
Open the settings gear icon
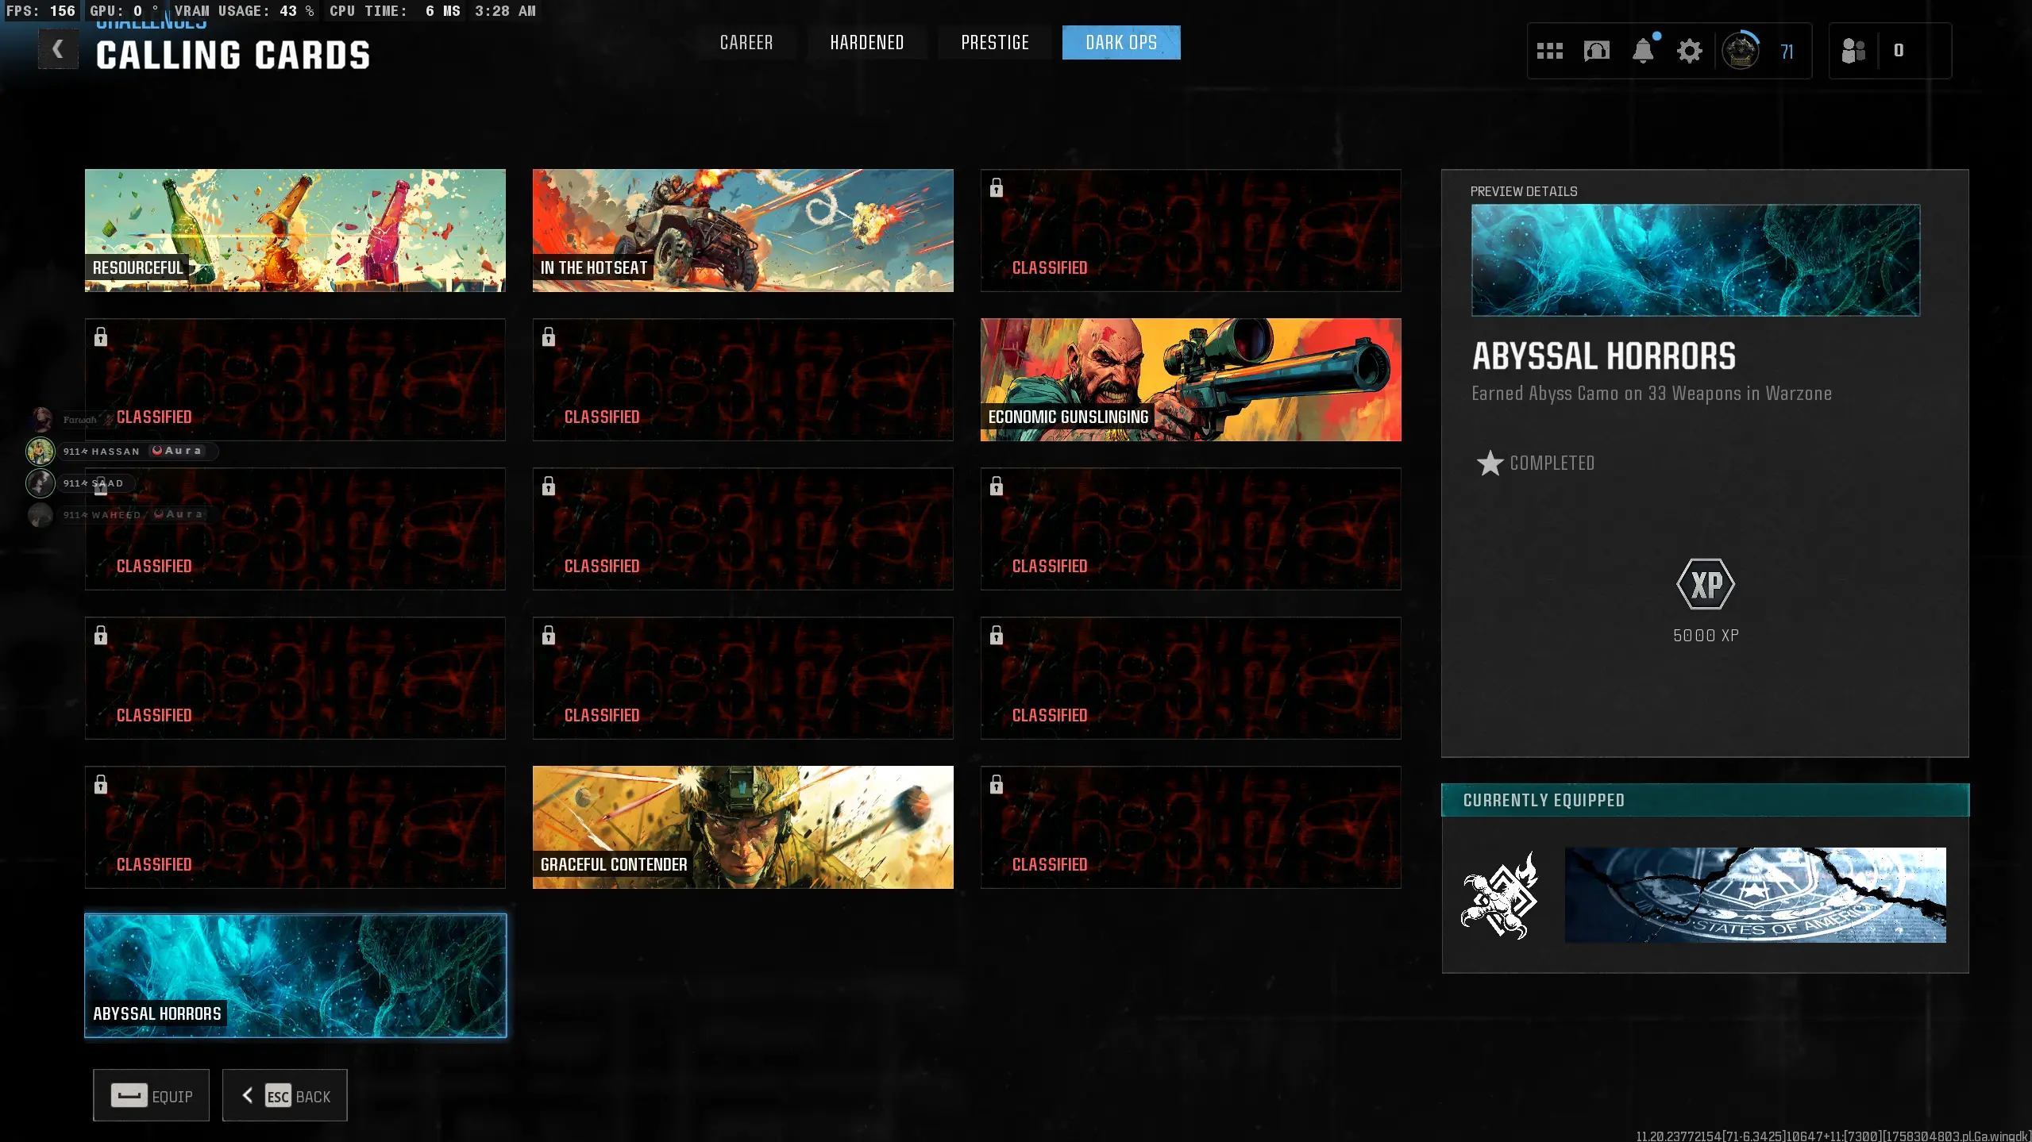(1689, 52)
